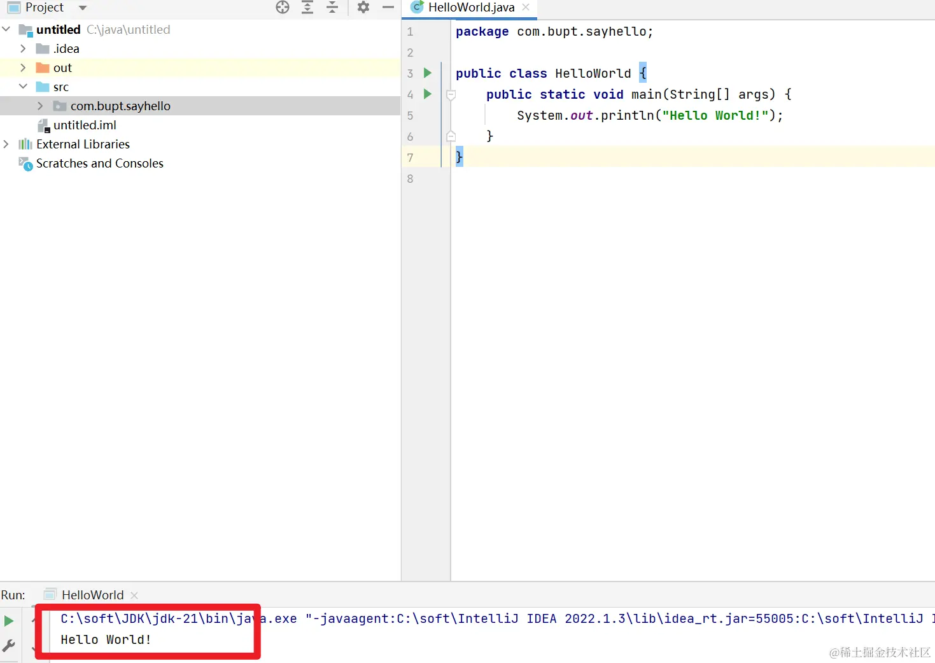Screen dimensions: 935x663
Task: Click line number 2 in the gutter
Action: (x=411, y=53)
